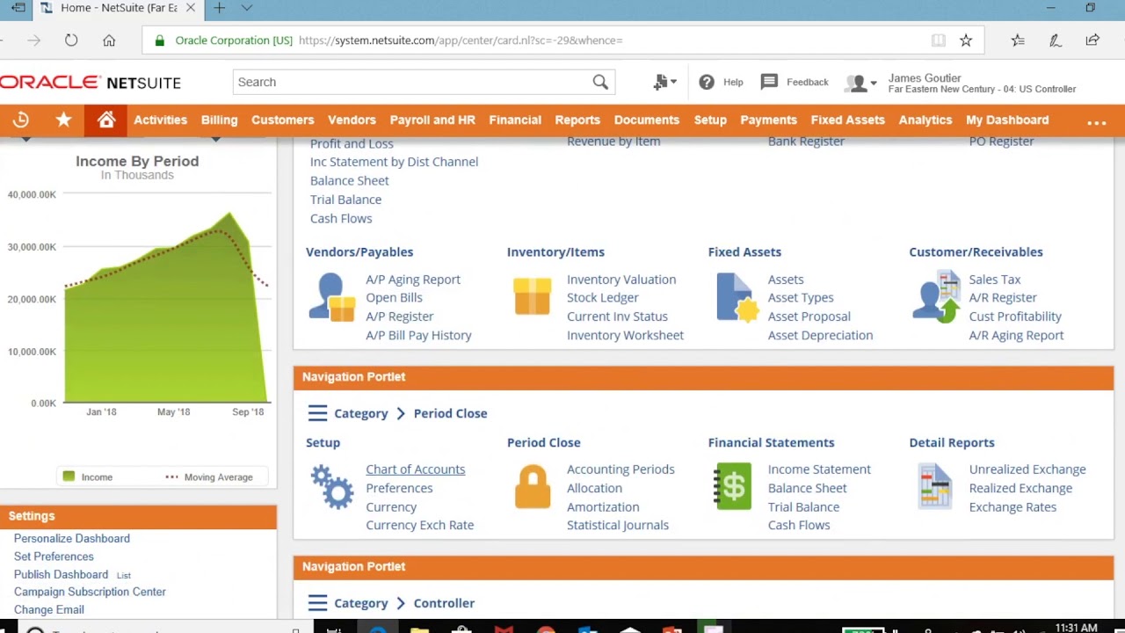
Task: Click the Detail Reports spreadsheet icon
Action: pos(934,486)
